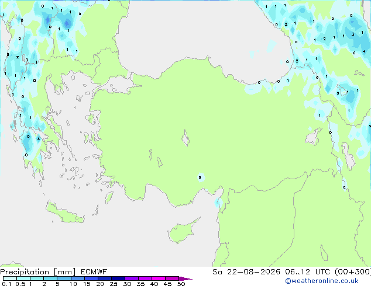Viewport: 371px width, 286px height.
Task: Select the 40–45 mm magenta legend swatch
Action: [159, 278]
